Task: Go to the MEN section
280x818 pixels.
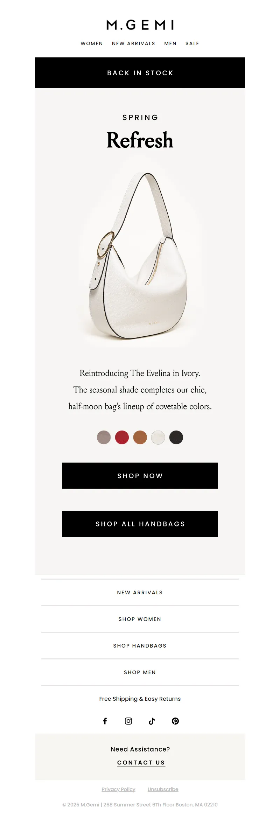Action: pos(170,43)
